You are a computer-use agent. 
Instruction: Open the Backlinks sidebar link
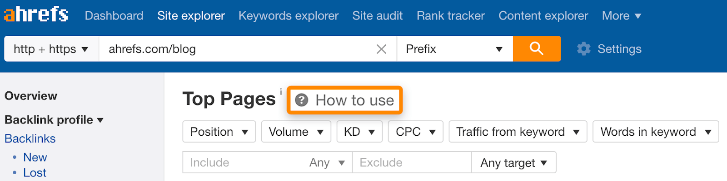click(30, 138)
